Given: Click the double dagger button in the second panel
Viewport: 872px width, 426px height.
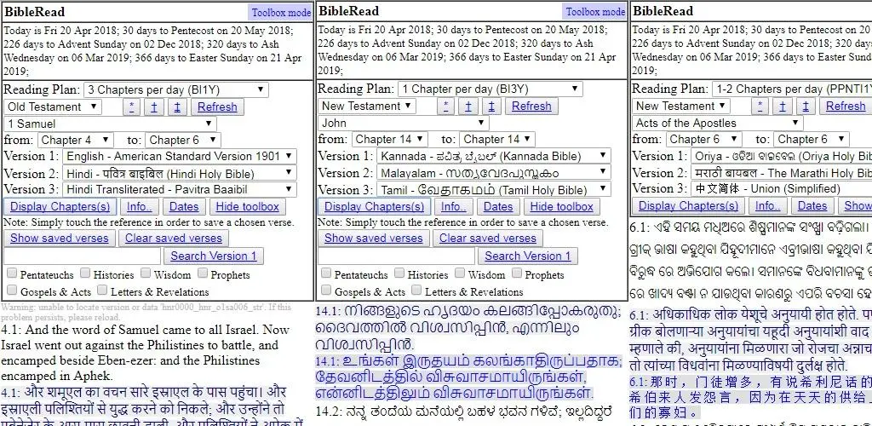Looking at the screenshot, I should (491, 106).
